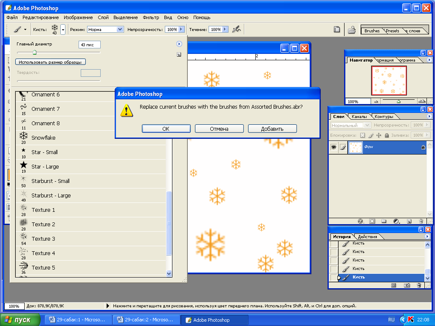The height and width of the screenshot is (326, 435).
Task: Click the zoom in icon in Navigator
Action: (x=422, y=101)
